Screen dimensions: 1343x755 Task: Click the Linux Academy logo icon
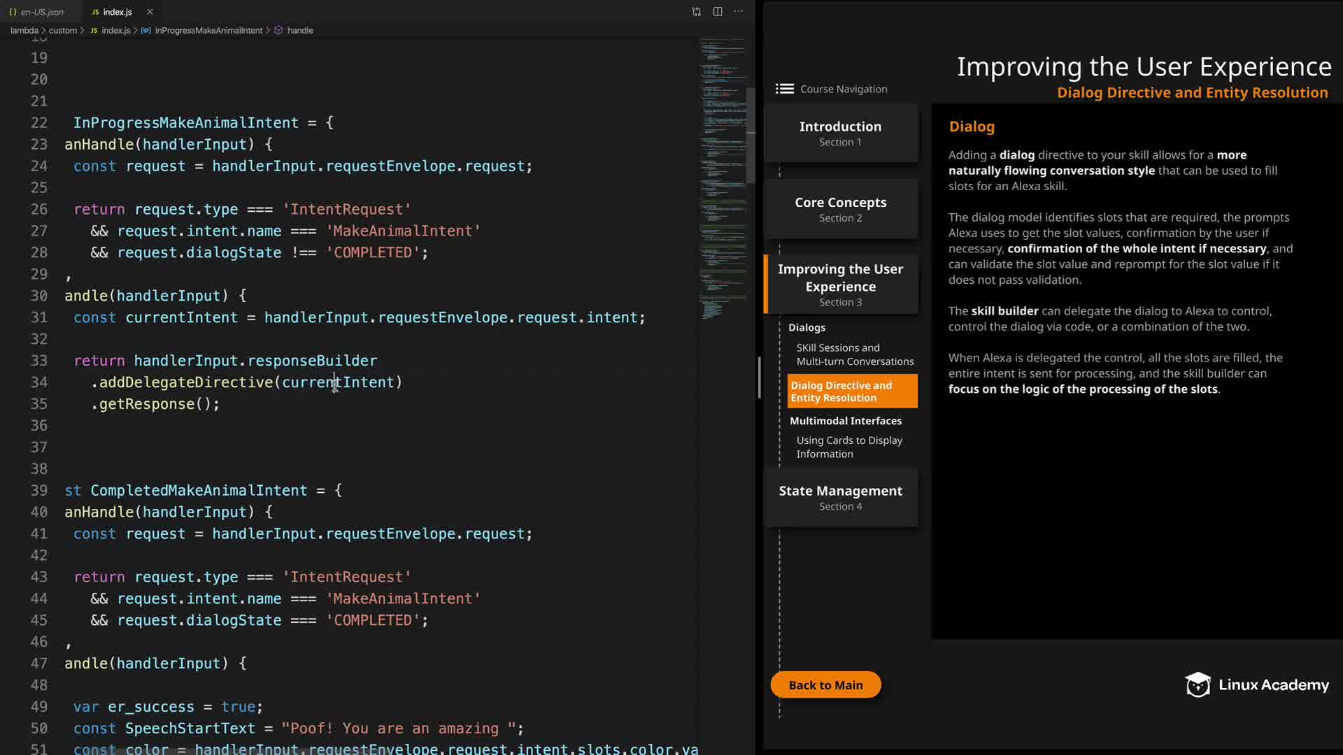click(1198, 685)
